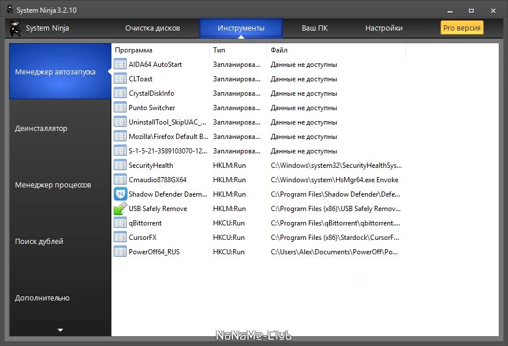Screen dimensions: 508x346
Task: Click the SecurityHealth entry icon
Action: click(120, 166)
